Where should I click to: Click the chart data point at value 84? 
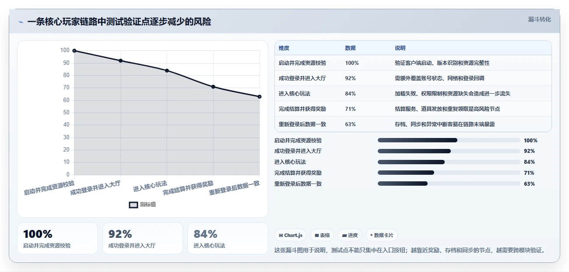pos(167,71)
